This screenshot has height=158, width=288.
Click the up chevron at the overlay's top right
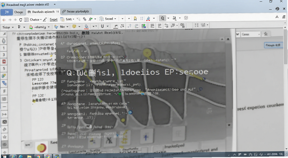tap(222, 39)
